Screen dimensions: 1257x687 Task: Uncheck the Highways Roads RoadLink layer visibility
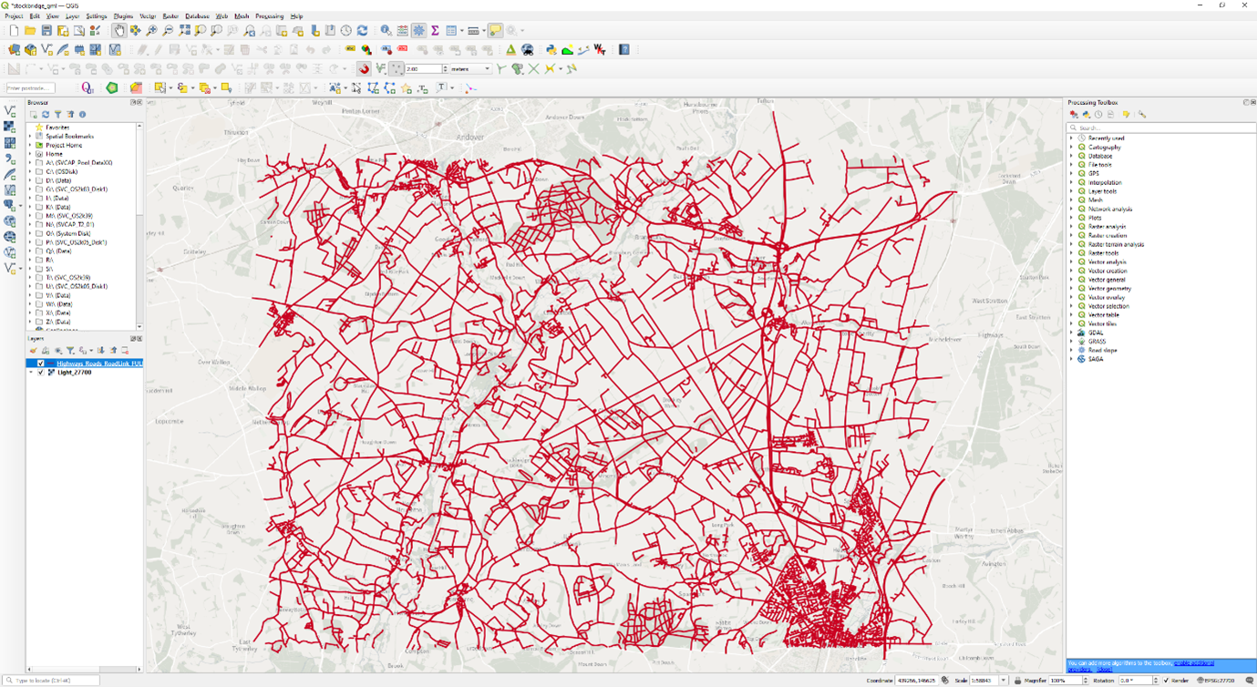click(40, 364)
